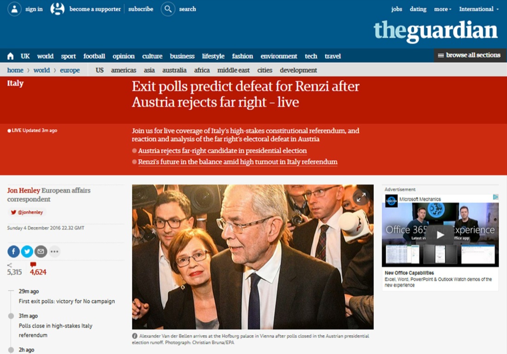Click the AdChoices icon on the advertisement
The image size is (507, 354).
pyautogui.click(x=495, y=197)
